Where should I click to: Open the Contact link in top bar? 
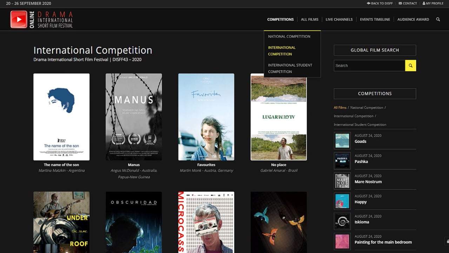pyautogui.click(x=408, y=4)
